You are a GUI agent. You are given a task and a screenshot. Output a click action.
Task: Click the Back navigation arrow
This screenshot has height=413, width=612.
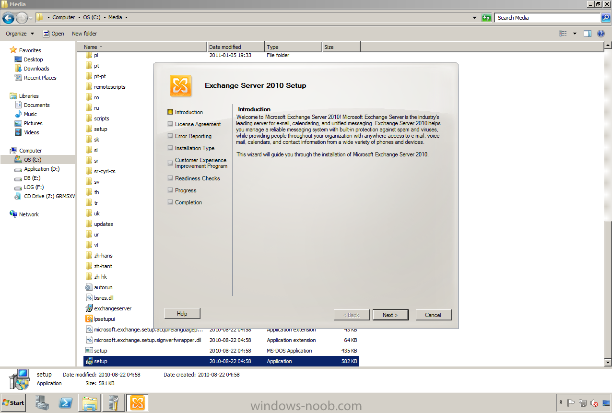[8, 18]
